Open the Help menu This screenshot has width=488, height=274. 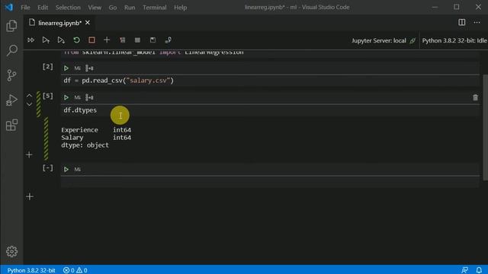click(180, 7)
